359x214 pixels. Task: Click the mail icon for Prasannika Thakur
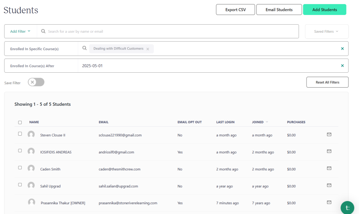pos(329,202)
